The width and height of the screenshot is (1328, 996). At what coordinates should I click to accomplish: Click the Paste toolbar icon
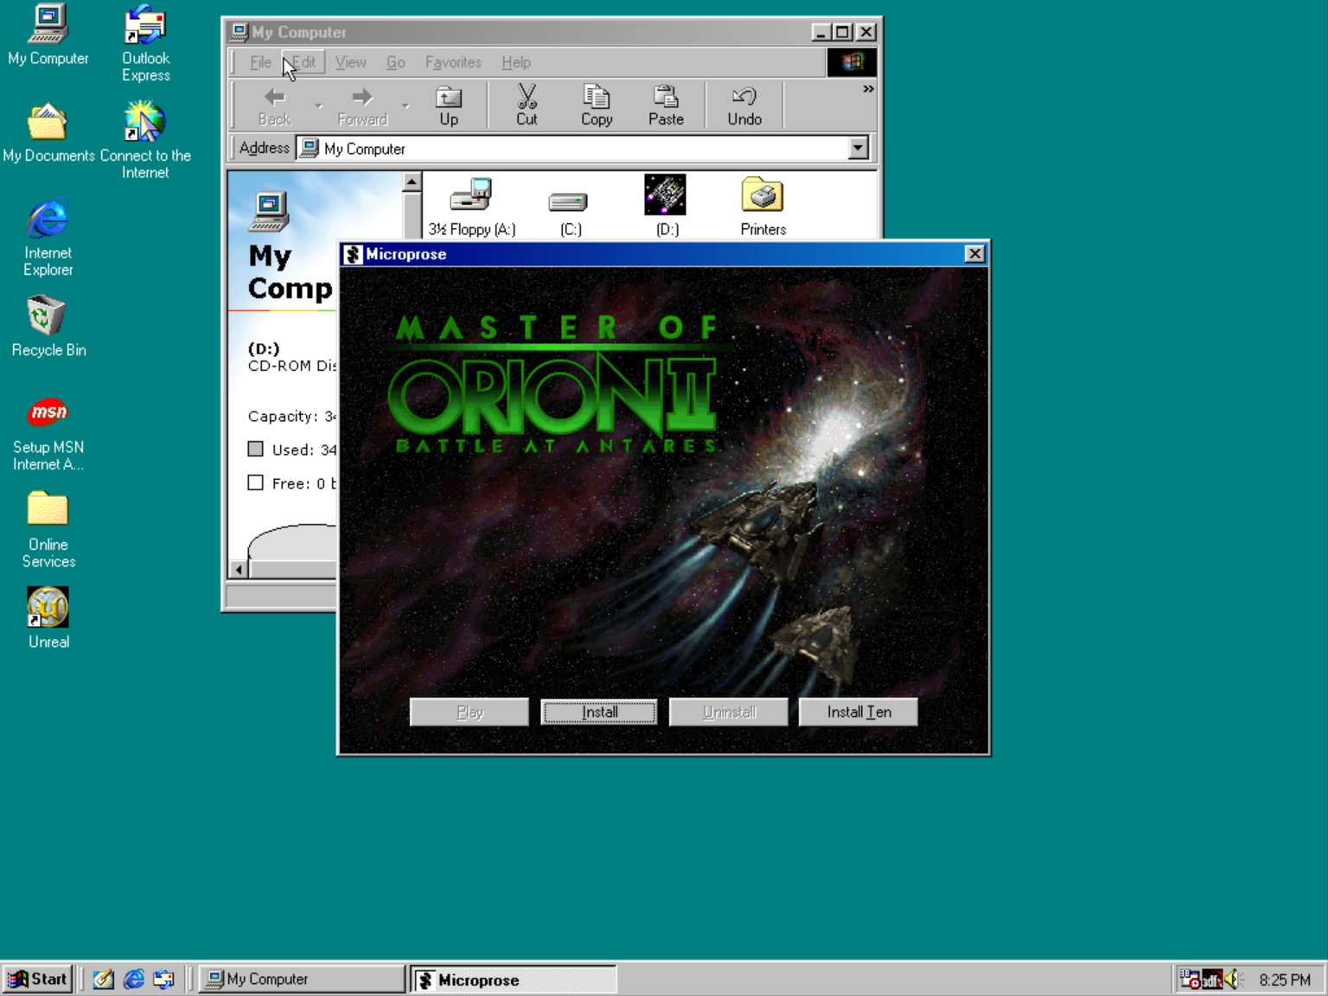tap(666, 105)
